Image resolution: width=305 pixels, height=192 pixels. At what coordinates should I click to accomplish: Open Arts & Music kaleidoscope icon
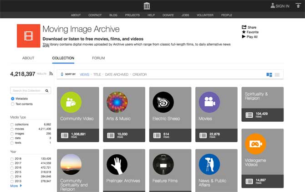coord(117,102)
